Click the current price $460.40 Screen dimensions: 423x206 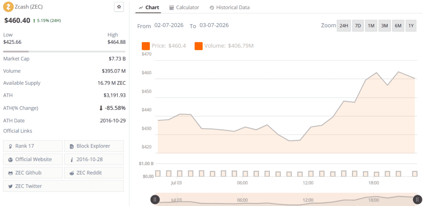tap(17, 21)
